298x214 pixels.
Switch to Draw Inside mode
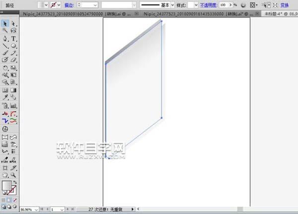pos(15,207)
